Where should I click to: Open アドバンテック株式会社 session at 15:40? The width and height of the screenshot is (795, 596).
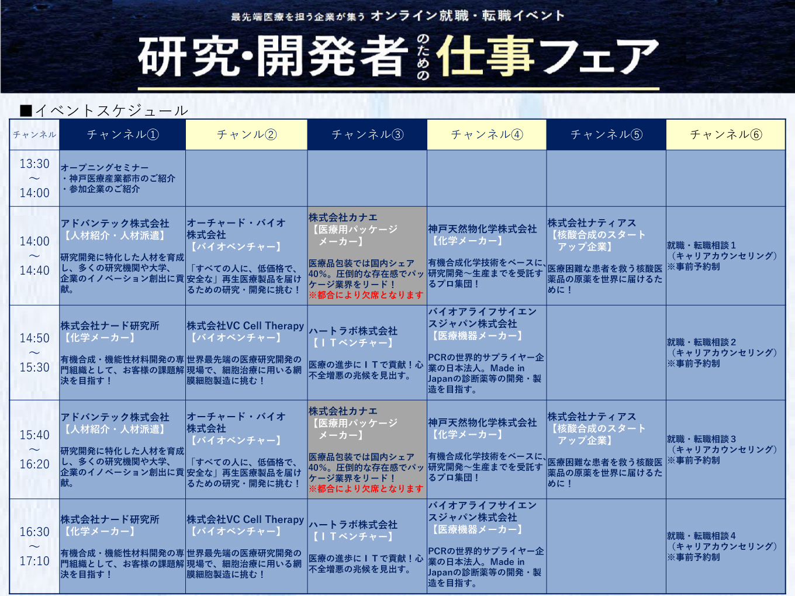pos(122,449)
